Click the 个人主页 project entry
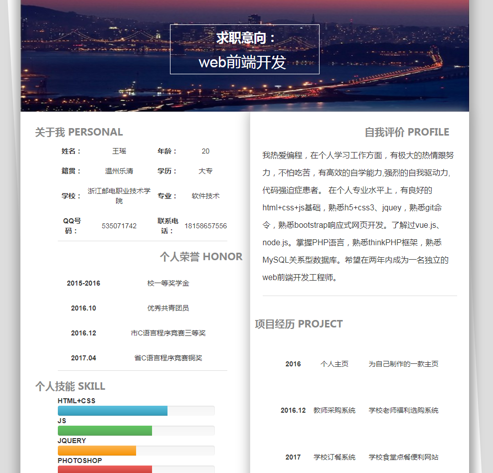 [x=334, y=364]
